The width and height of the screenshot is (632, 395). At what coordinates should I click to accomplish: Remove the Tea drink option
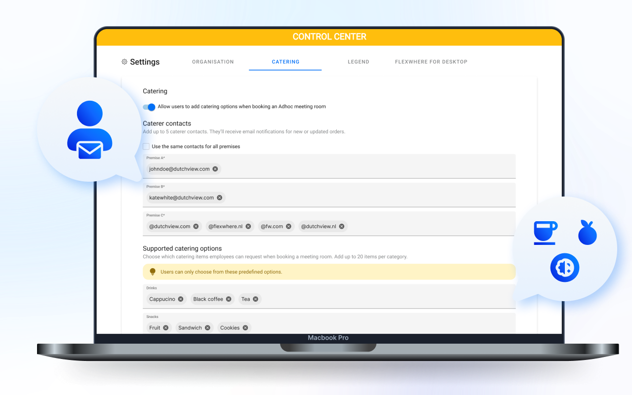[256, 299]
